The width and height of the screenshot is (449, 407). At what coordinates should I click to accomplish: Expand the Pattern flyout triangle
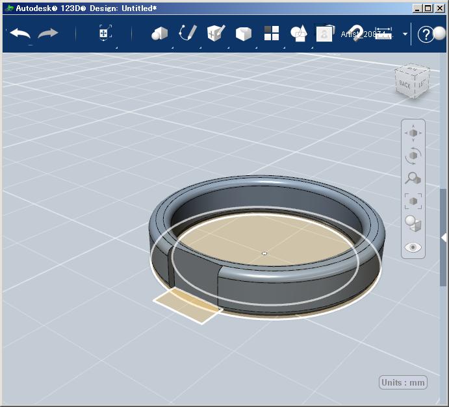point(284,48)
